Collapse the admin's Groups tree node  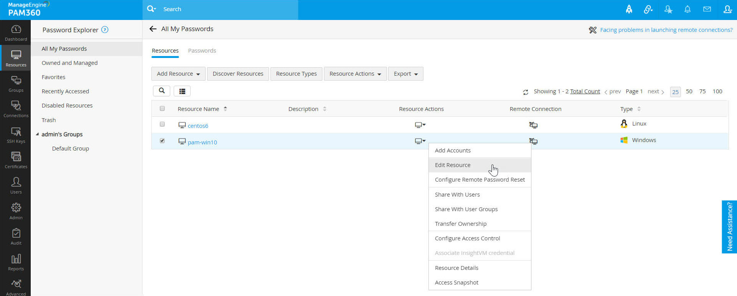point(37,134)
